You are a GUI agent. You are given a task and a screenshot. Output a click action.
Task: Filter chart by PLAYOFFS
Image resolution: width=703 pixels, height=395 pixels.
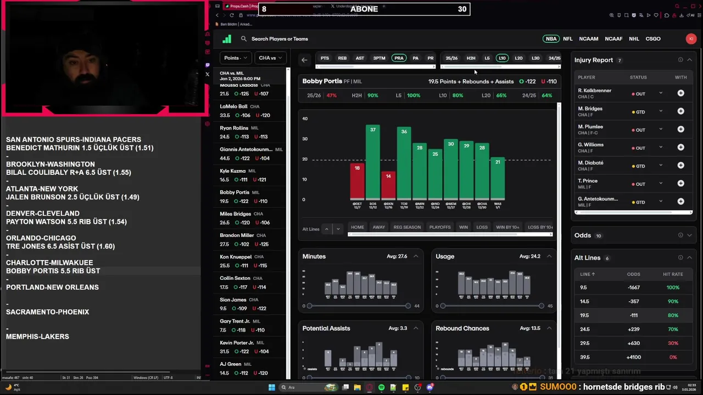(x=440, y=227)
